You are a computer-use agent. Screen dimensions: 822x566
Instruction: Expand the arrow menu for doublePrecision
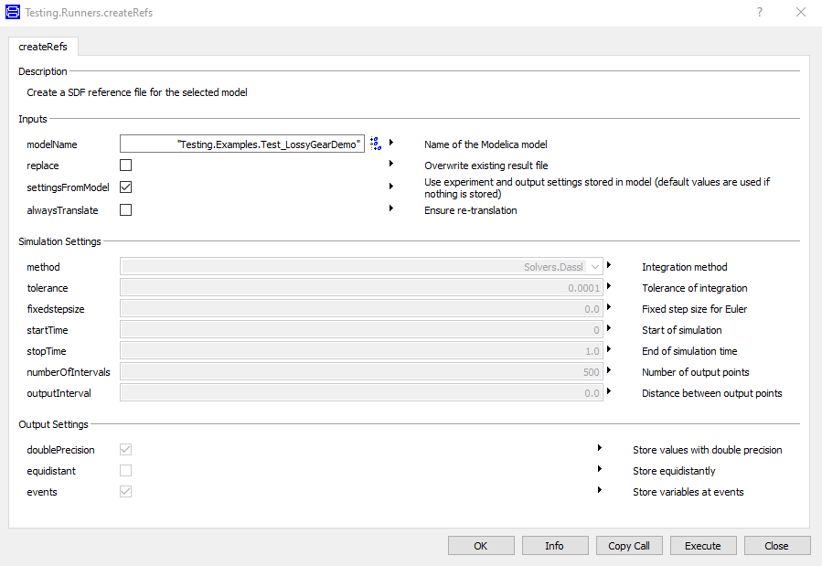tap(600, 448)
